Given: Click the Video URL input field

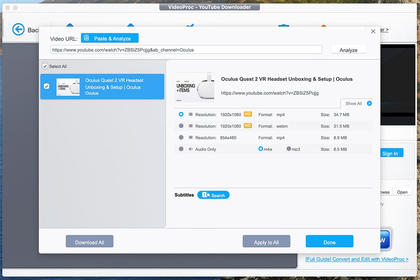Looking at the screenshot, I should 186,50.
